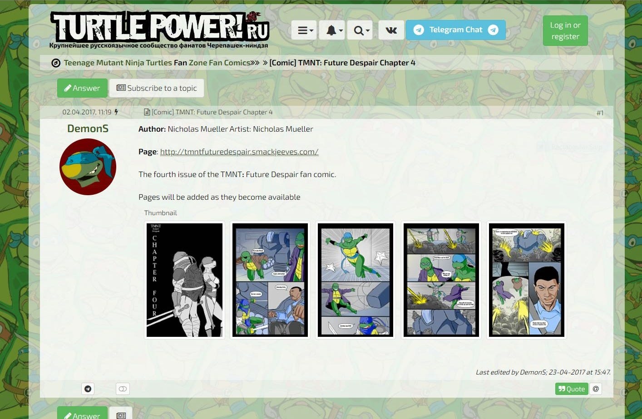Go to Turtle Power RU homepage logo
This screenshot has height=419, width=642.
[159, 30]
